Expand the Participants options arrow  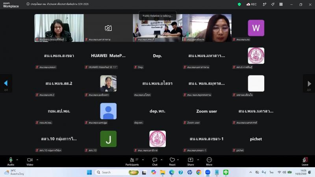(x=143, y=160)
